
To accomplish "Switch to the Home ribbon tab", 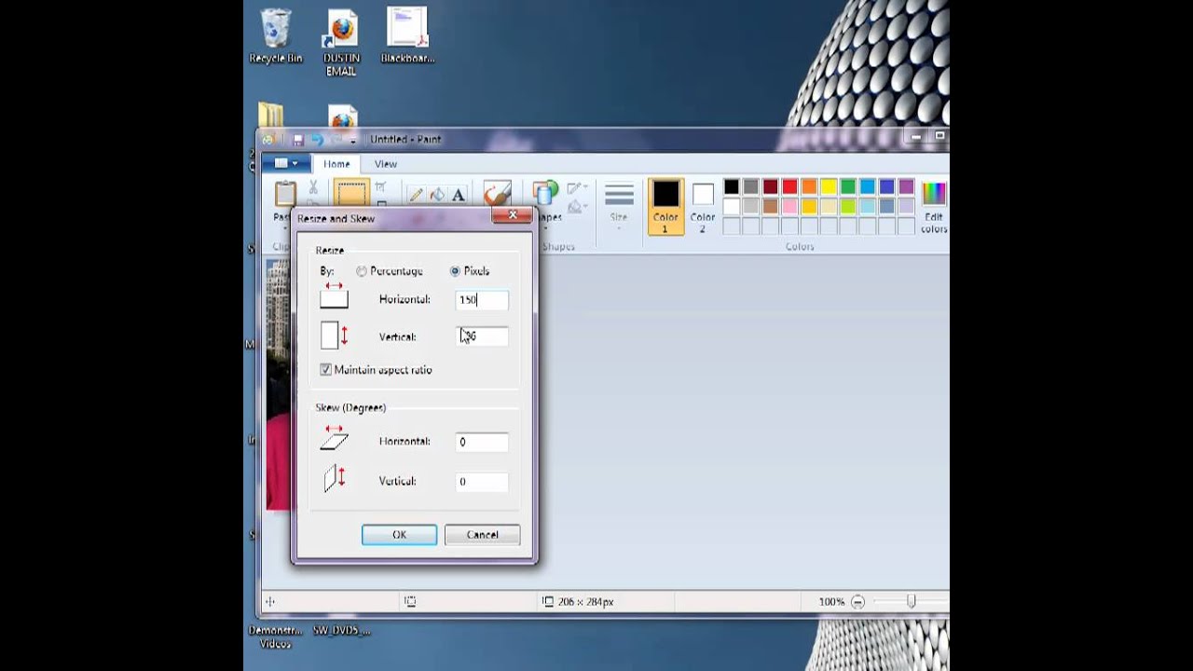I will click(x=336, y=164).
